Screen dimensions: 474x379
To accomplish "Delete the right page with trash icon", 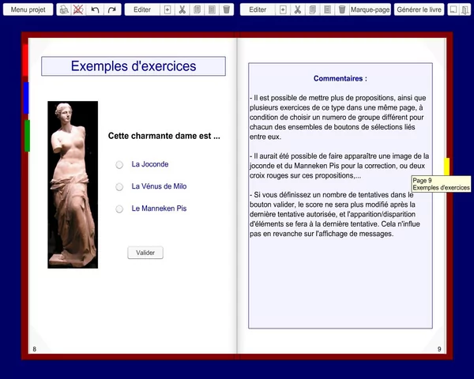I will pos(342,9).
